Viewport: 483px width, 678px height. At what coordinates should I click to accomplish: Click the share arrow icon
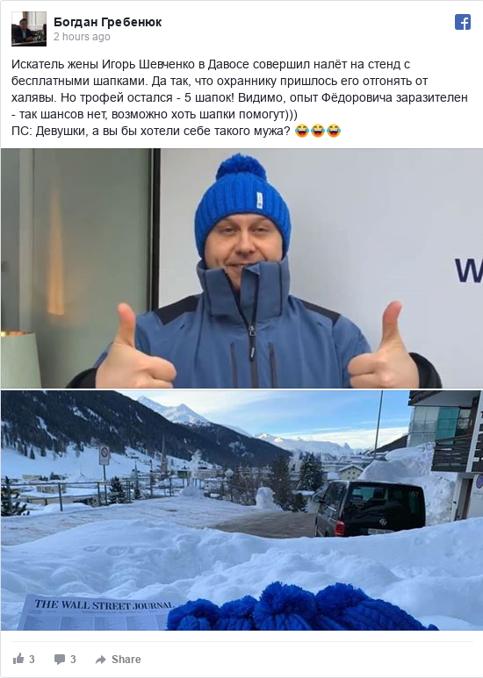point(100,660)
